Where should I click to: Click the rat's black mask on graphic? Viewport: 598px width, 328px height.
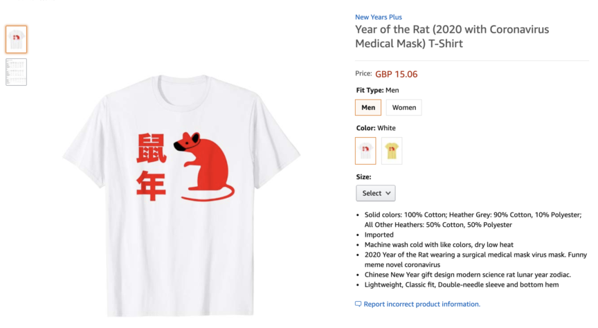(181, 145)
